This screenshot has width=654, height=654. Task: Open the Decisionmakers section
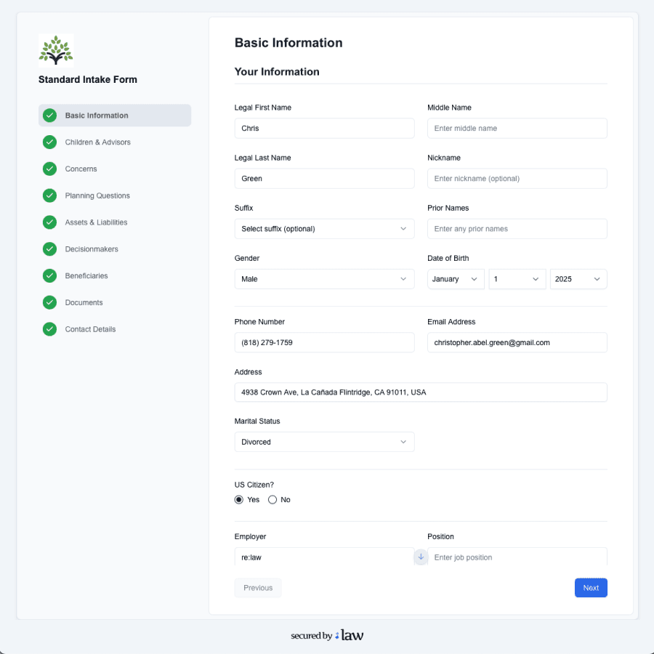click(x=92, y=249)
